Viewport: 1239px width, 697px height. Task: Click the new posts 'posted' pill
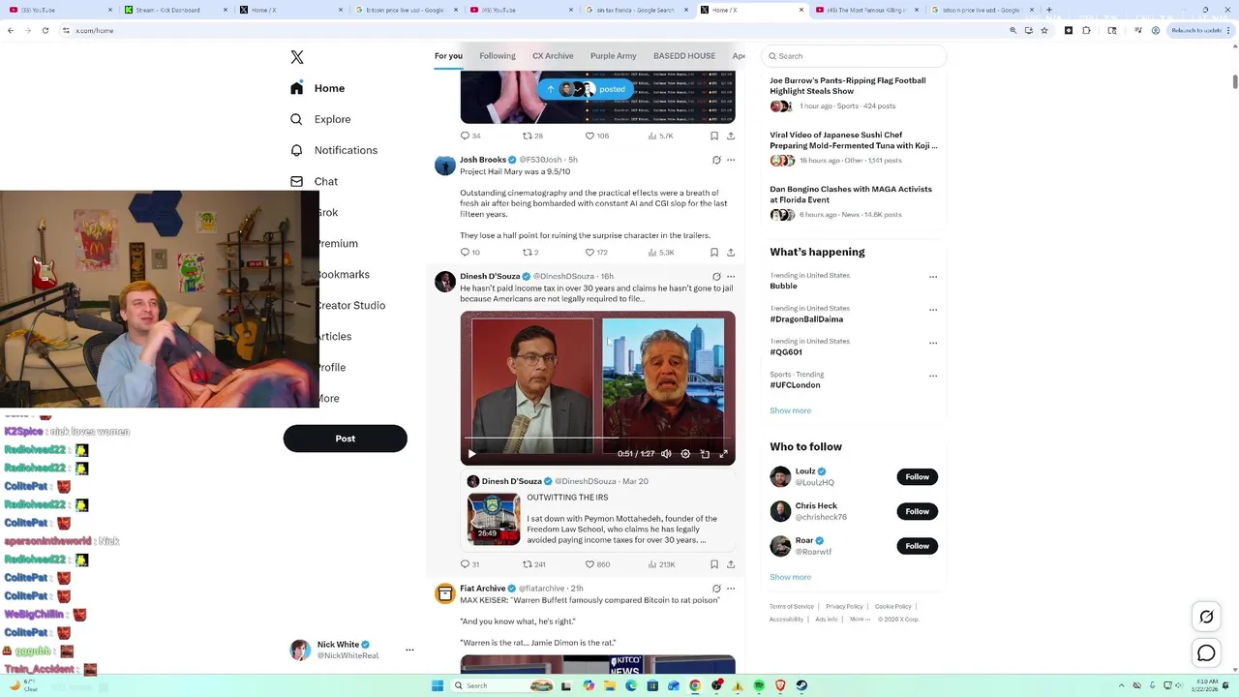coord(586,89)
